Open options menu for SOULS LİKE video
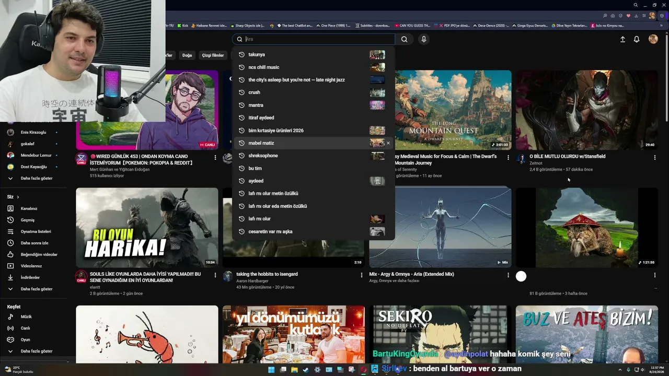This screenshot has width=669, height=376. tap(215, 275)
